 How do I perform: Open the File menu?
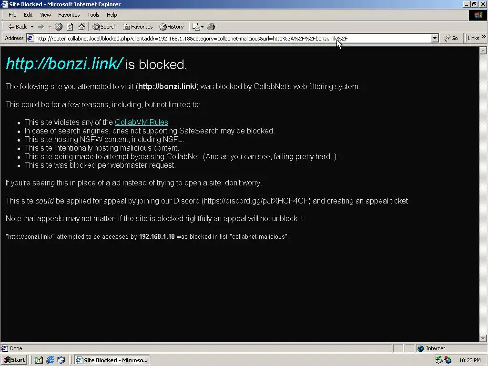(x=12, y=15)
